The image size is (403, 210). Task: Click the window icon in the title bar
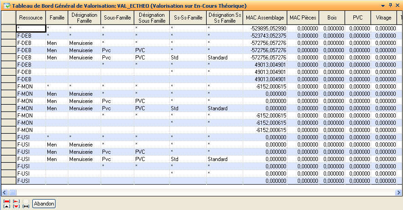[5, 5]
